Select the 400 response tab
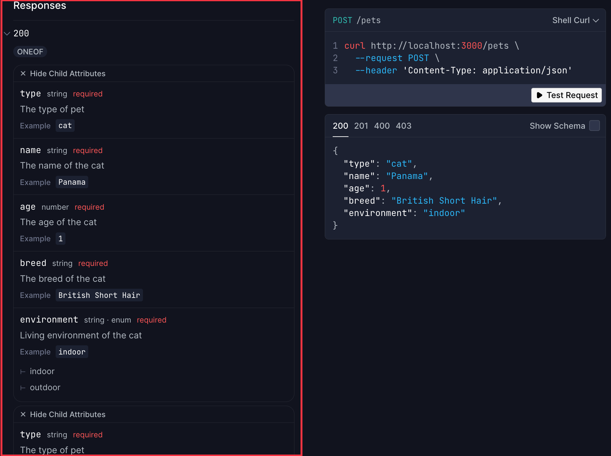 click(382, 126)
